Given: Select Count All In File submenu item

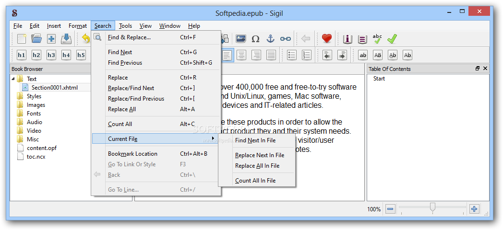Looking at the screenshot, I should (x=257, y=180).
